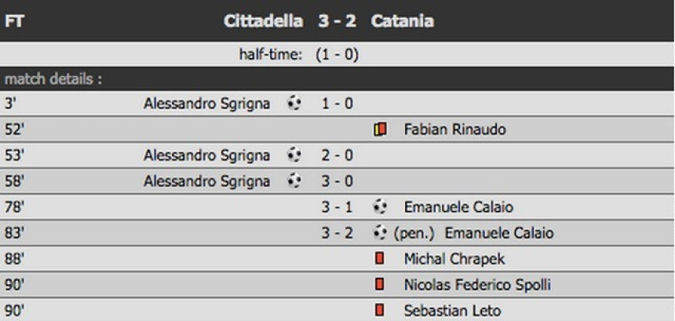The image size is (675, 321).
Task: Select Emanuele Calaio at the 78' goal
Action: point(458,207)
